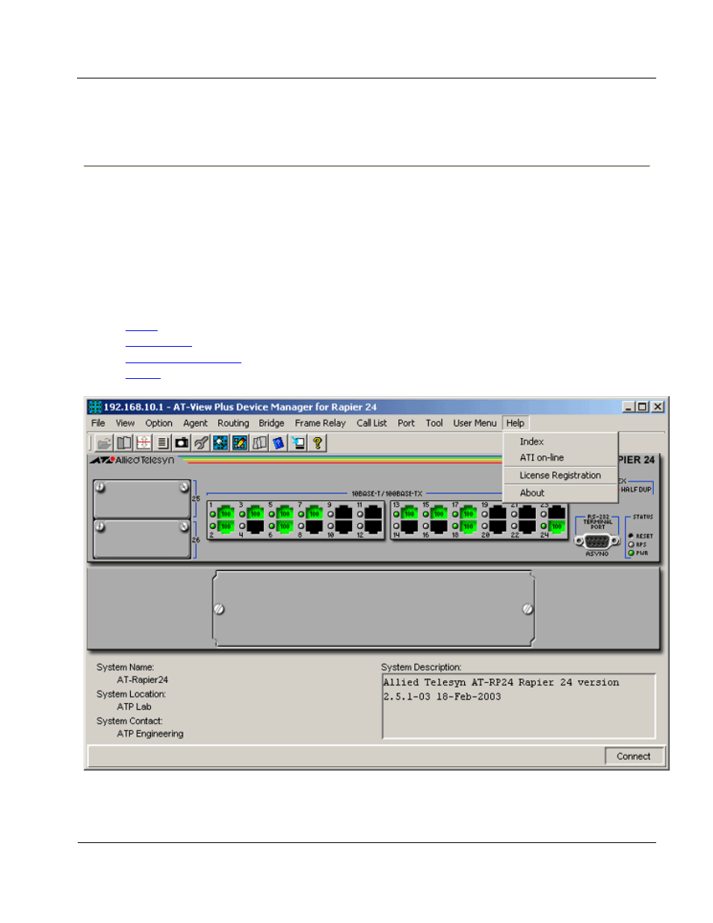Click the app icon in title bar

(95, 407)
